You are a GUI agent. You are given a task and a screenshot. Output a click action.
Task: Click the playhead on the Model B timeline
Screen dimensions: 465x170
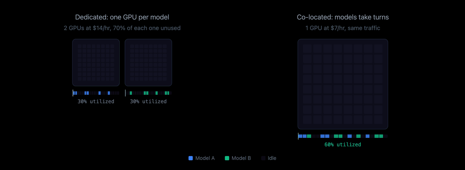125,93
